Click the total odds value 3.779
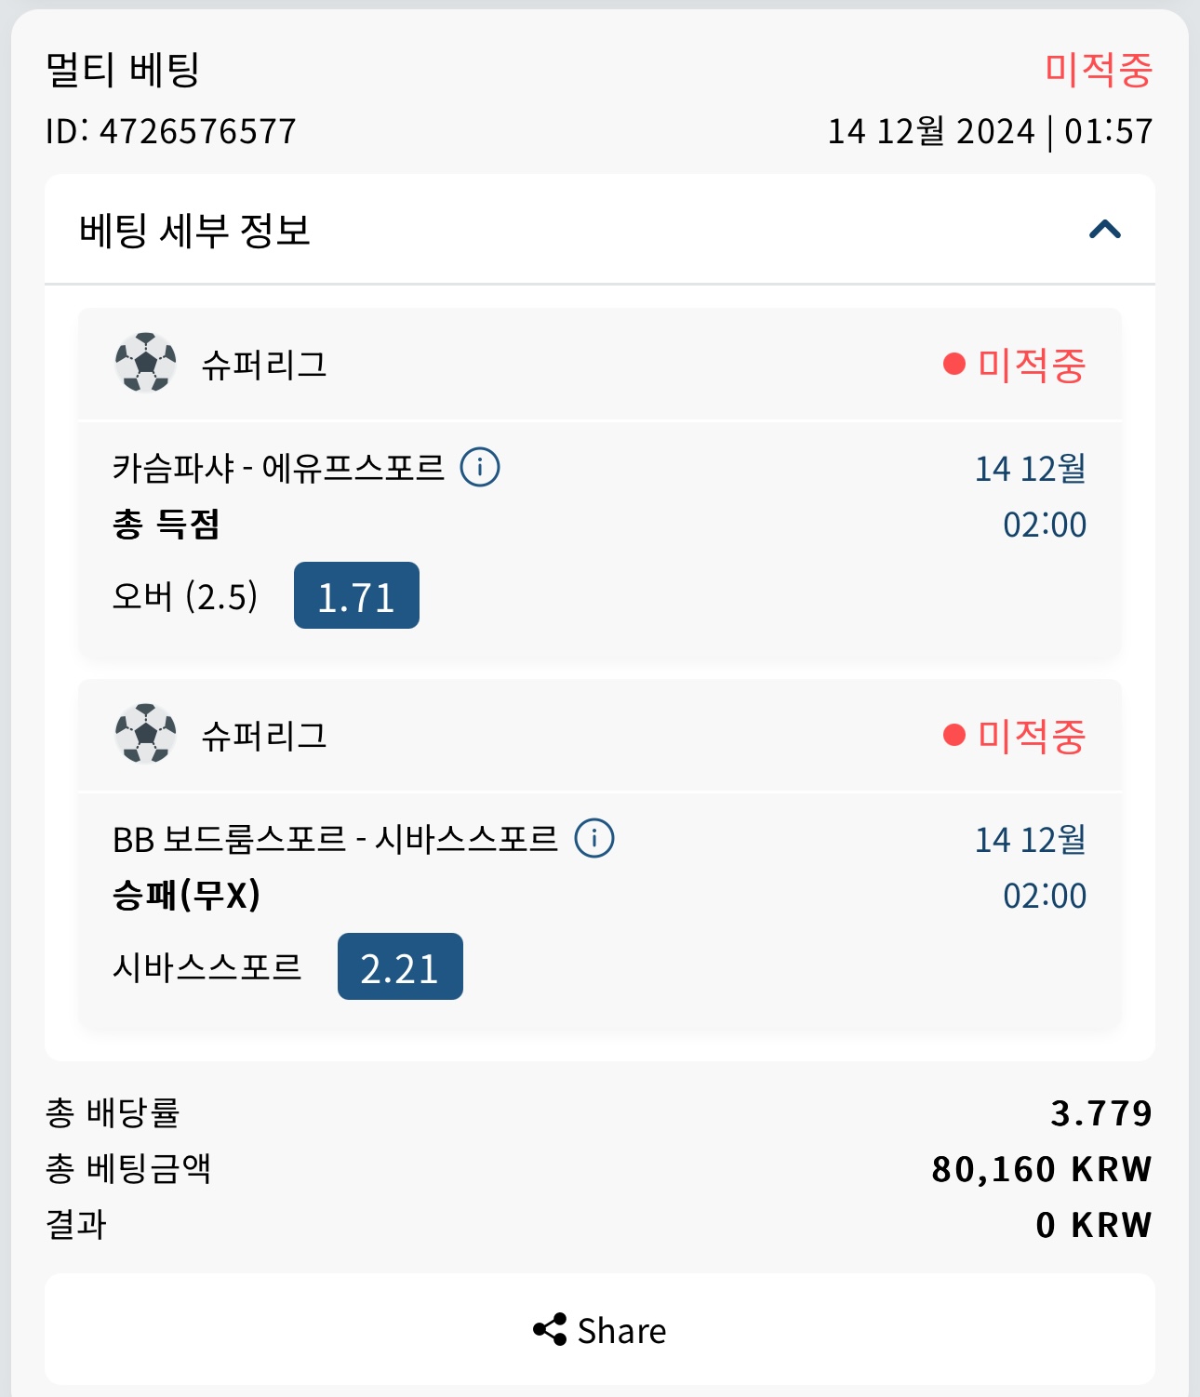Viewport: 1200px width, 1397px height. click(x=1101, y=1113)
